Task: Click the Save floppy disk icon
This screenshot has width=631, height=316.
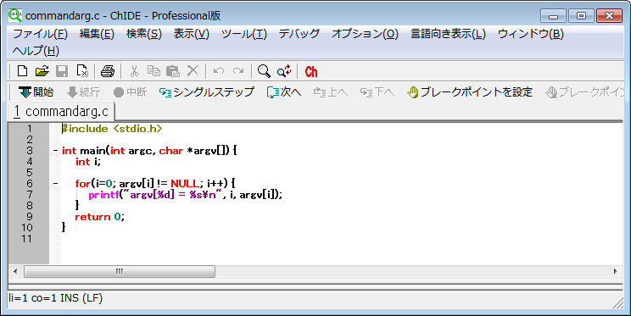Action: [x=62, y=71]
